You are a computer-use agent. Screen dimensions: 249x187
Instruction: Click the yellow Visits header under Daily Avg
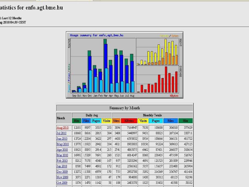(x=106, y=121)
